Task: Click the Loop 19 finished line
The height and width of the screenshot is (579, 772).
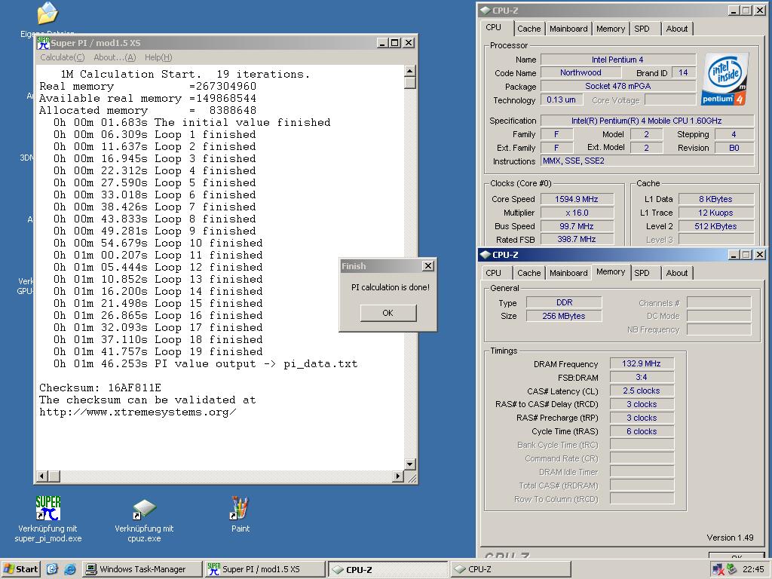Action: [x=158, y=351]
